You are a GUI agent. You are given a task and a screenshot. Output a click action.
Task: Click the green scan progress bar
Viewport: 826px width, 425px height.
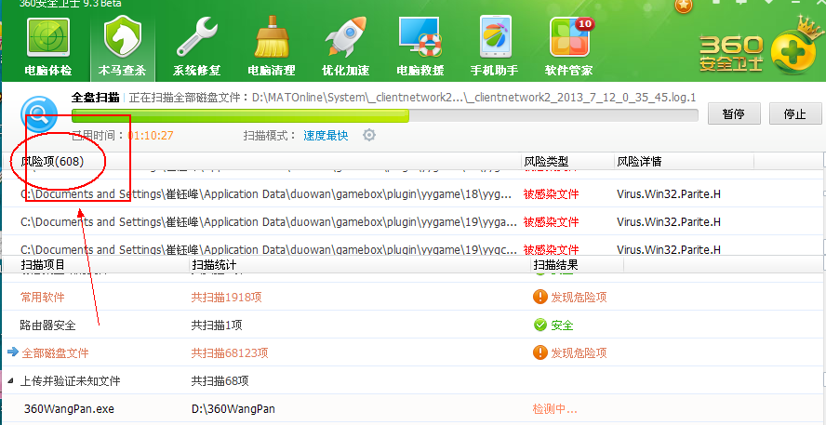tap(384, 115)
